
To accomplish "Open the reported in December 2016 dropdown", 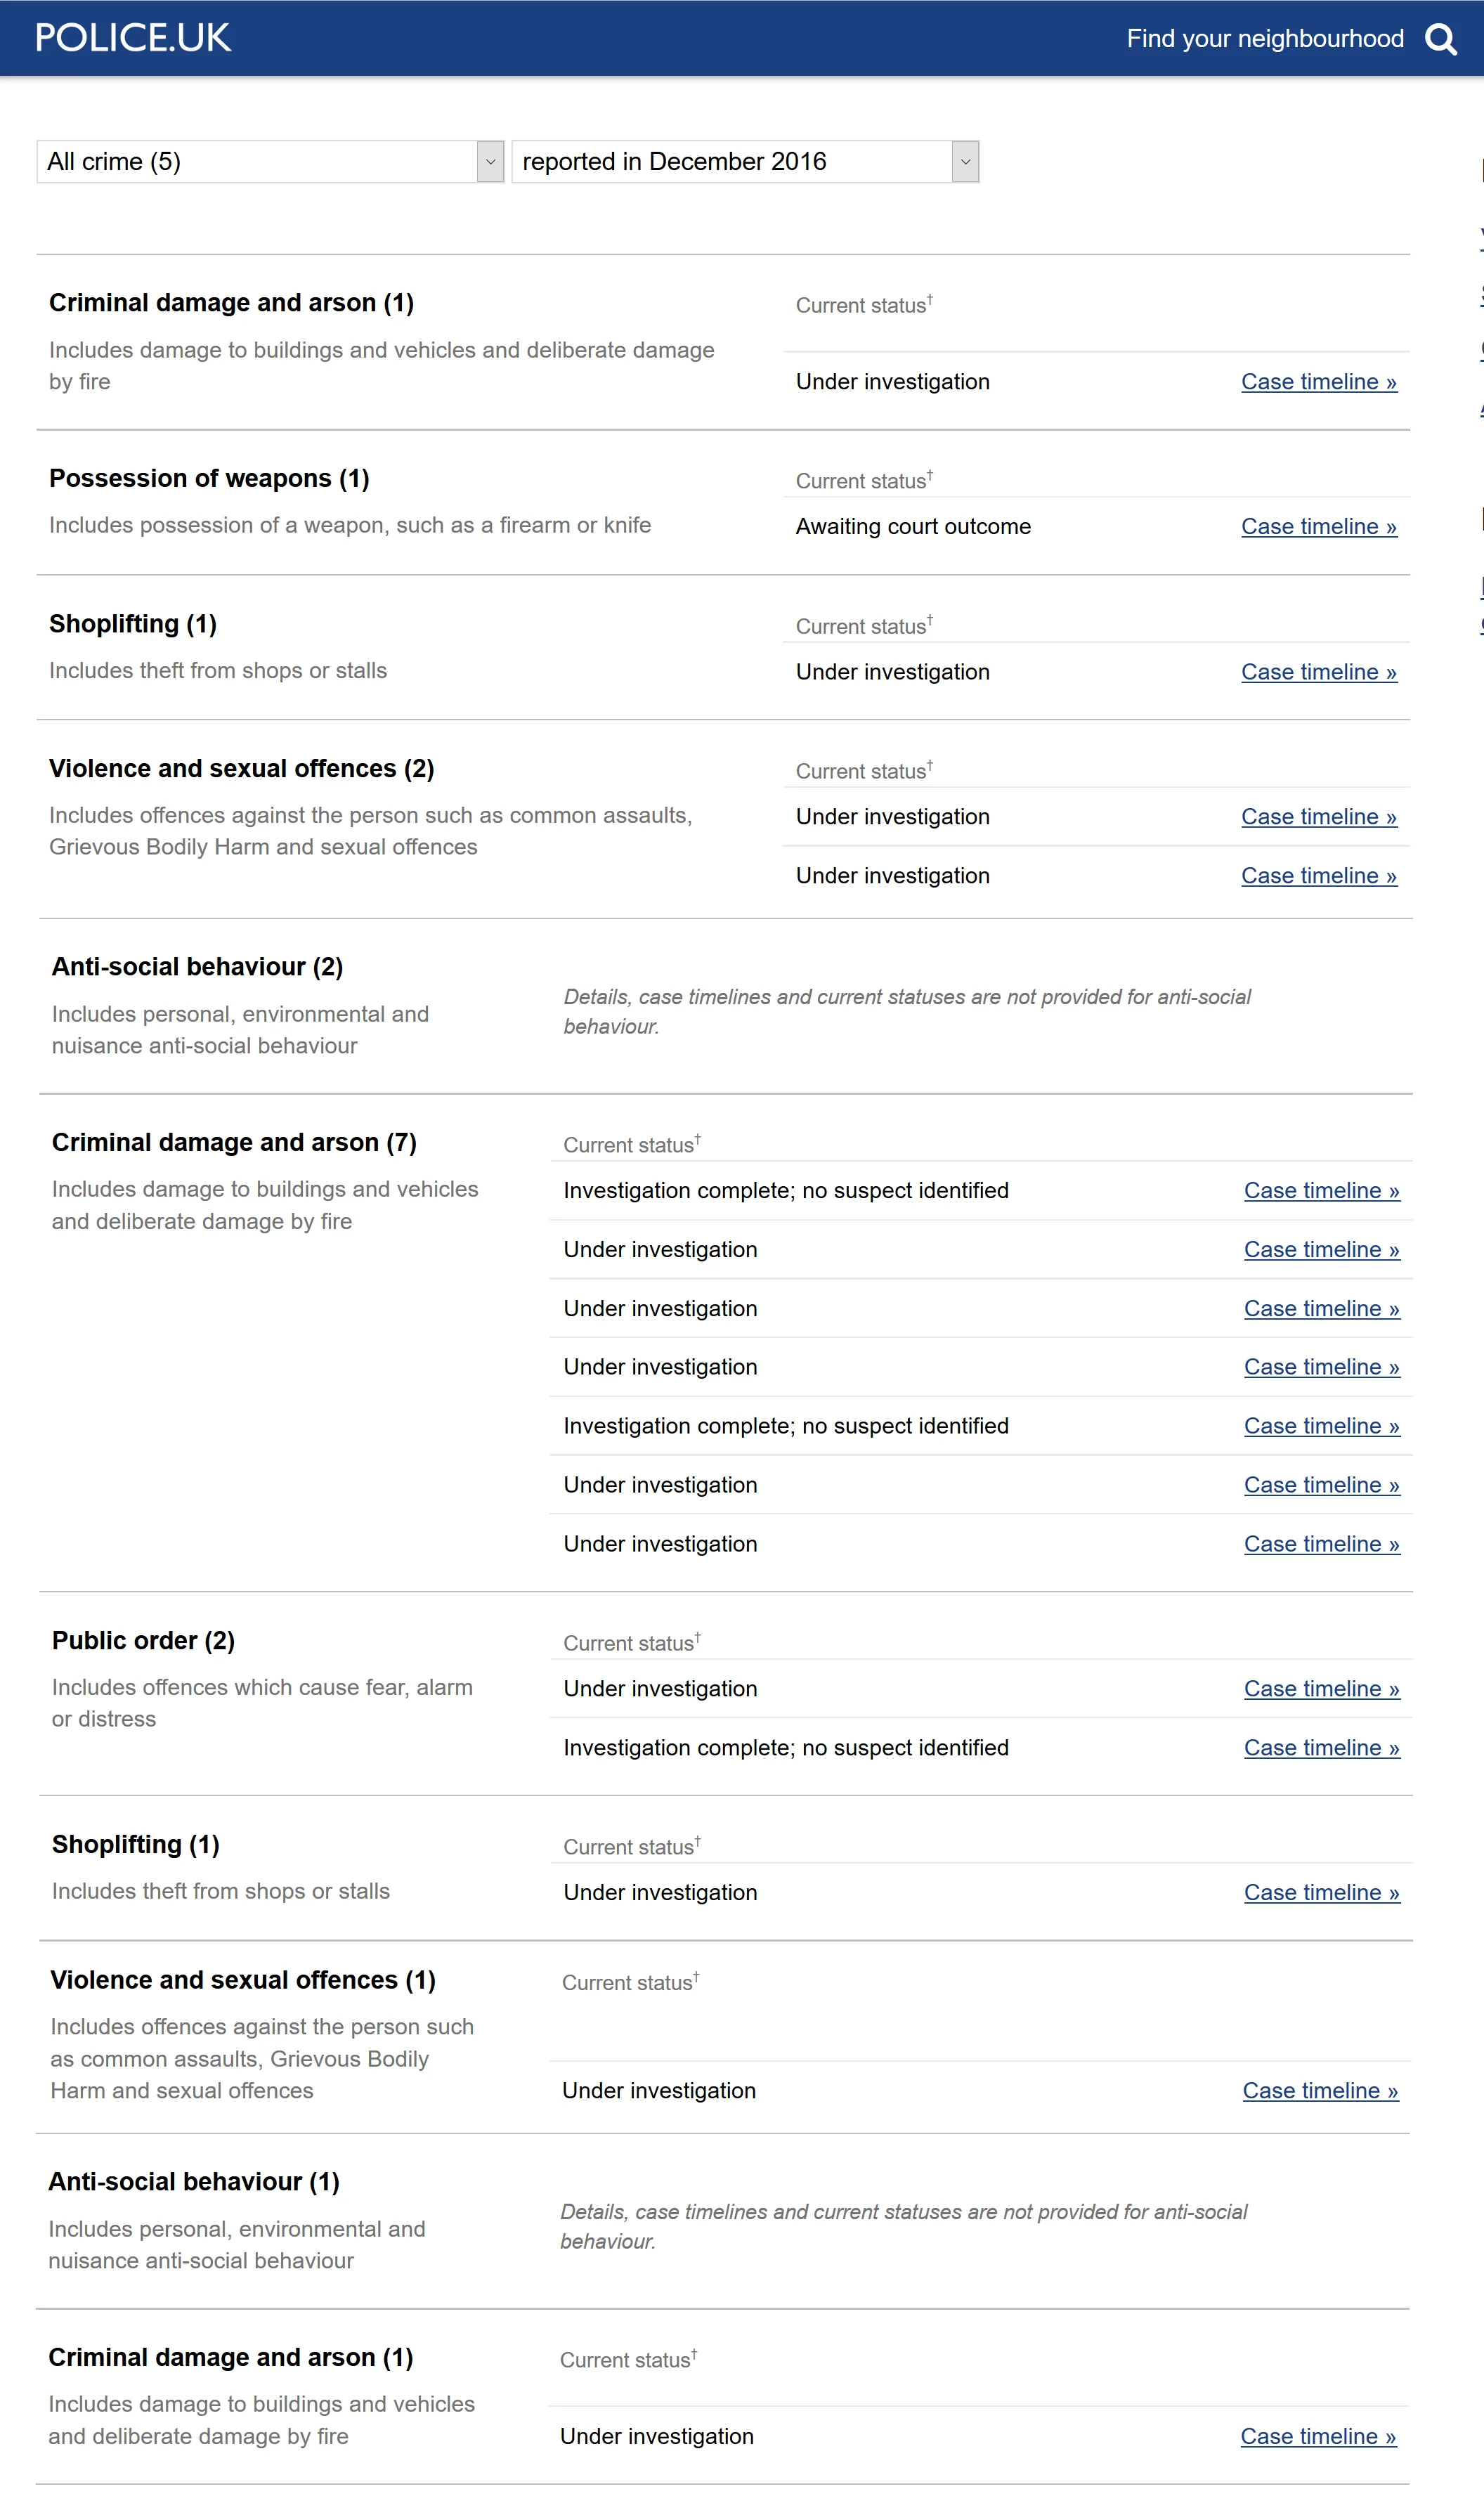I will [745, 161].
